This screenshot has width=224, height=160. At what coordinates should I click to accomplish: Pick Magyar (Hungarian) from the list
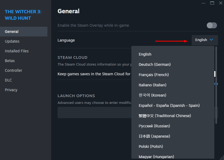pos(173,156)
